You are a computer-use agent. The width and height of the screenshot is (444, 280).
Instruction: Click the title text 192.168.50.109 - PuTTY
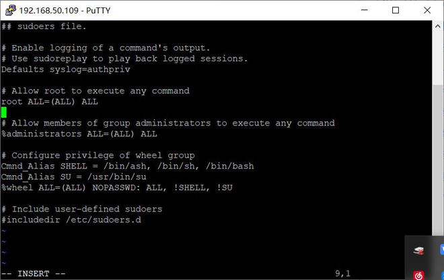click(x=59, y=10)
